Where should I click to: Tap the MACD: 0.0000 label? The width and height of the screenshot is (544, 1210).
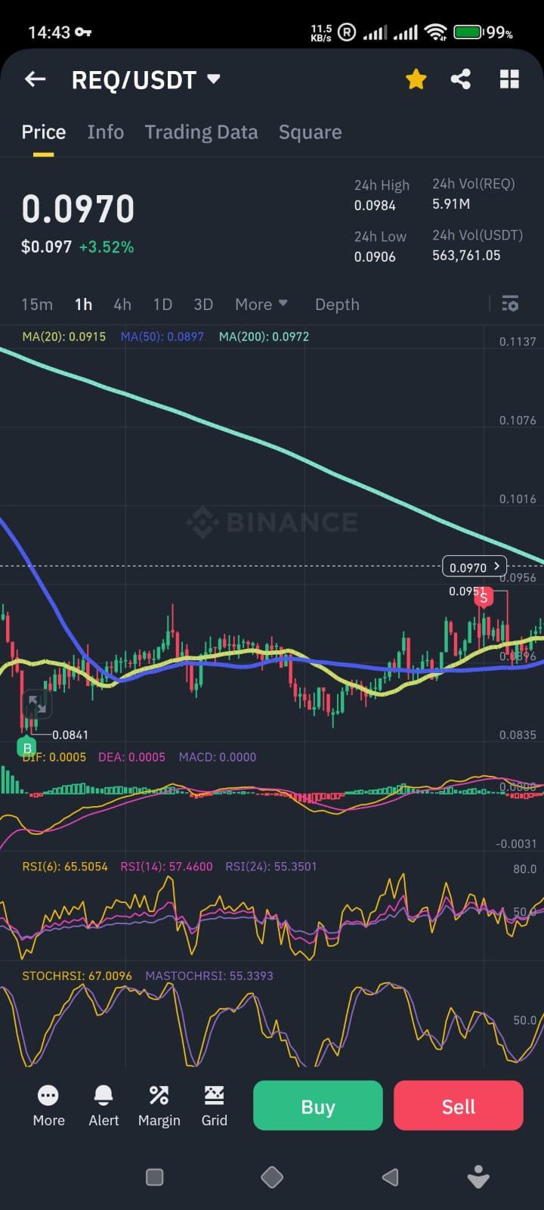(x=218, y=757)
